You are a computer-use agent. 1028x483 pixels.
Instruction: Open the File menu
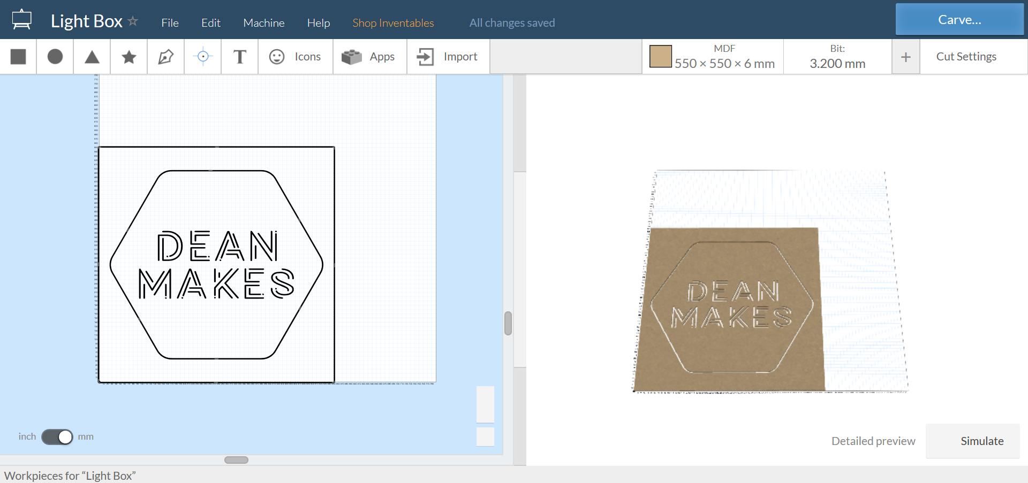170,23
